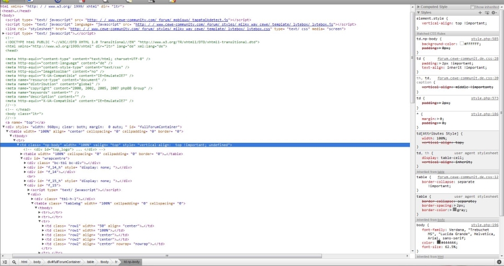Open style.php:196 link for body rule

(x=484, y=225)
